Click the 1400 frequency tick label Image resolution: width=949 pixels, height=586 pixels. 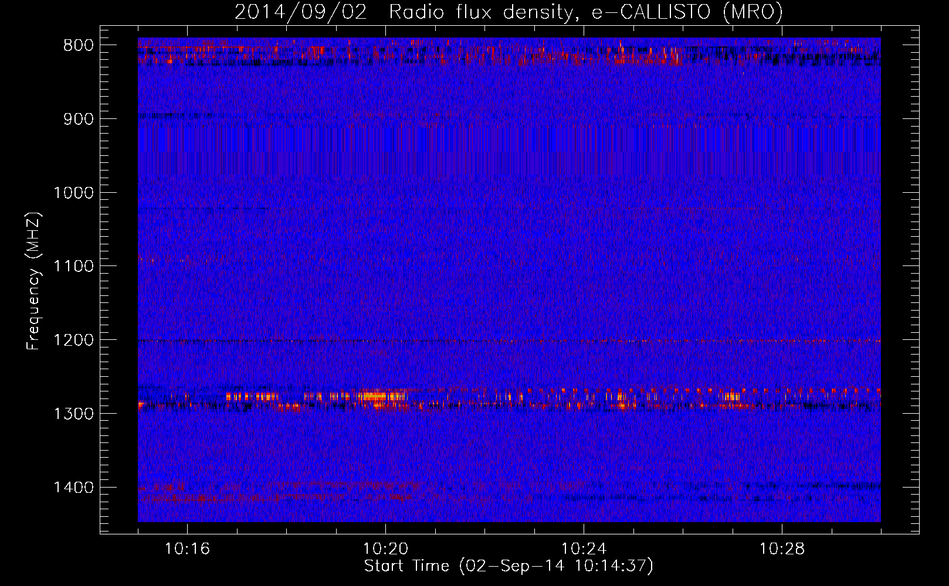pos(74,488)
